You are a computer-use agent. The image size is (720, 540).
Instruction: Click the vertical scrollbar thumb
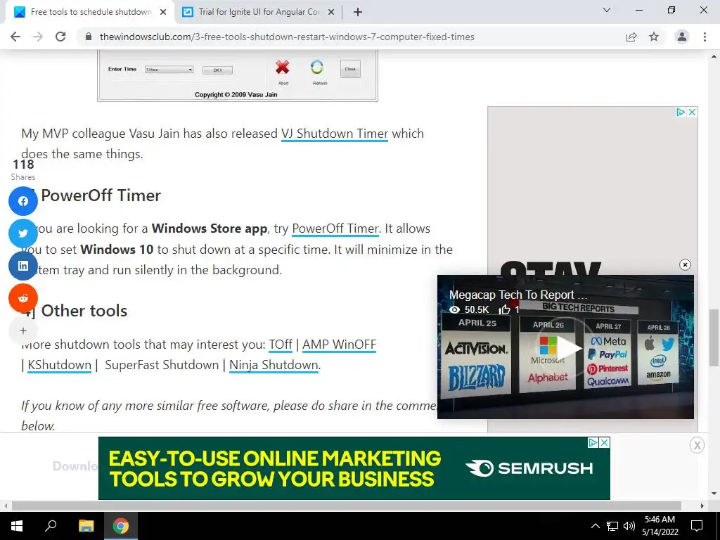tap(714, 337)
